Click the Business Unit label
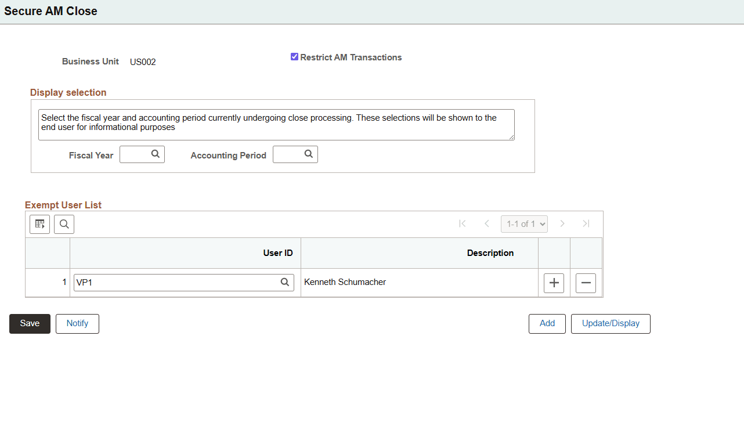The image size is (744, 426). (91, 62)
